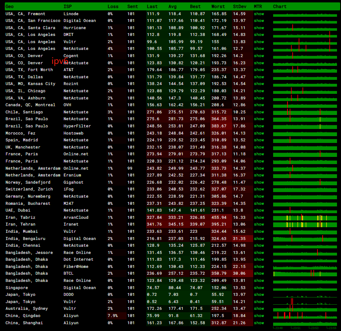Open the MTR show link for San Francisco
Viewport: 341px width, 331px height.
[x=259, y=21]
